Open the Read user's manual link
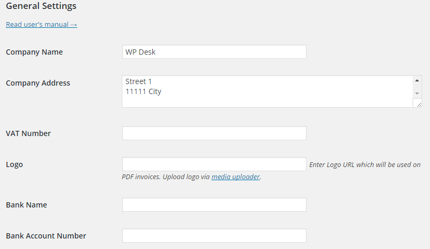The width and height of the screenshot is (430, 249). coord(41,24)
